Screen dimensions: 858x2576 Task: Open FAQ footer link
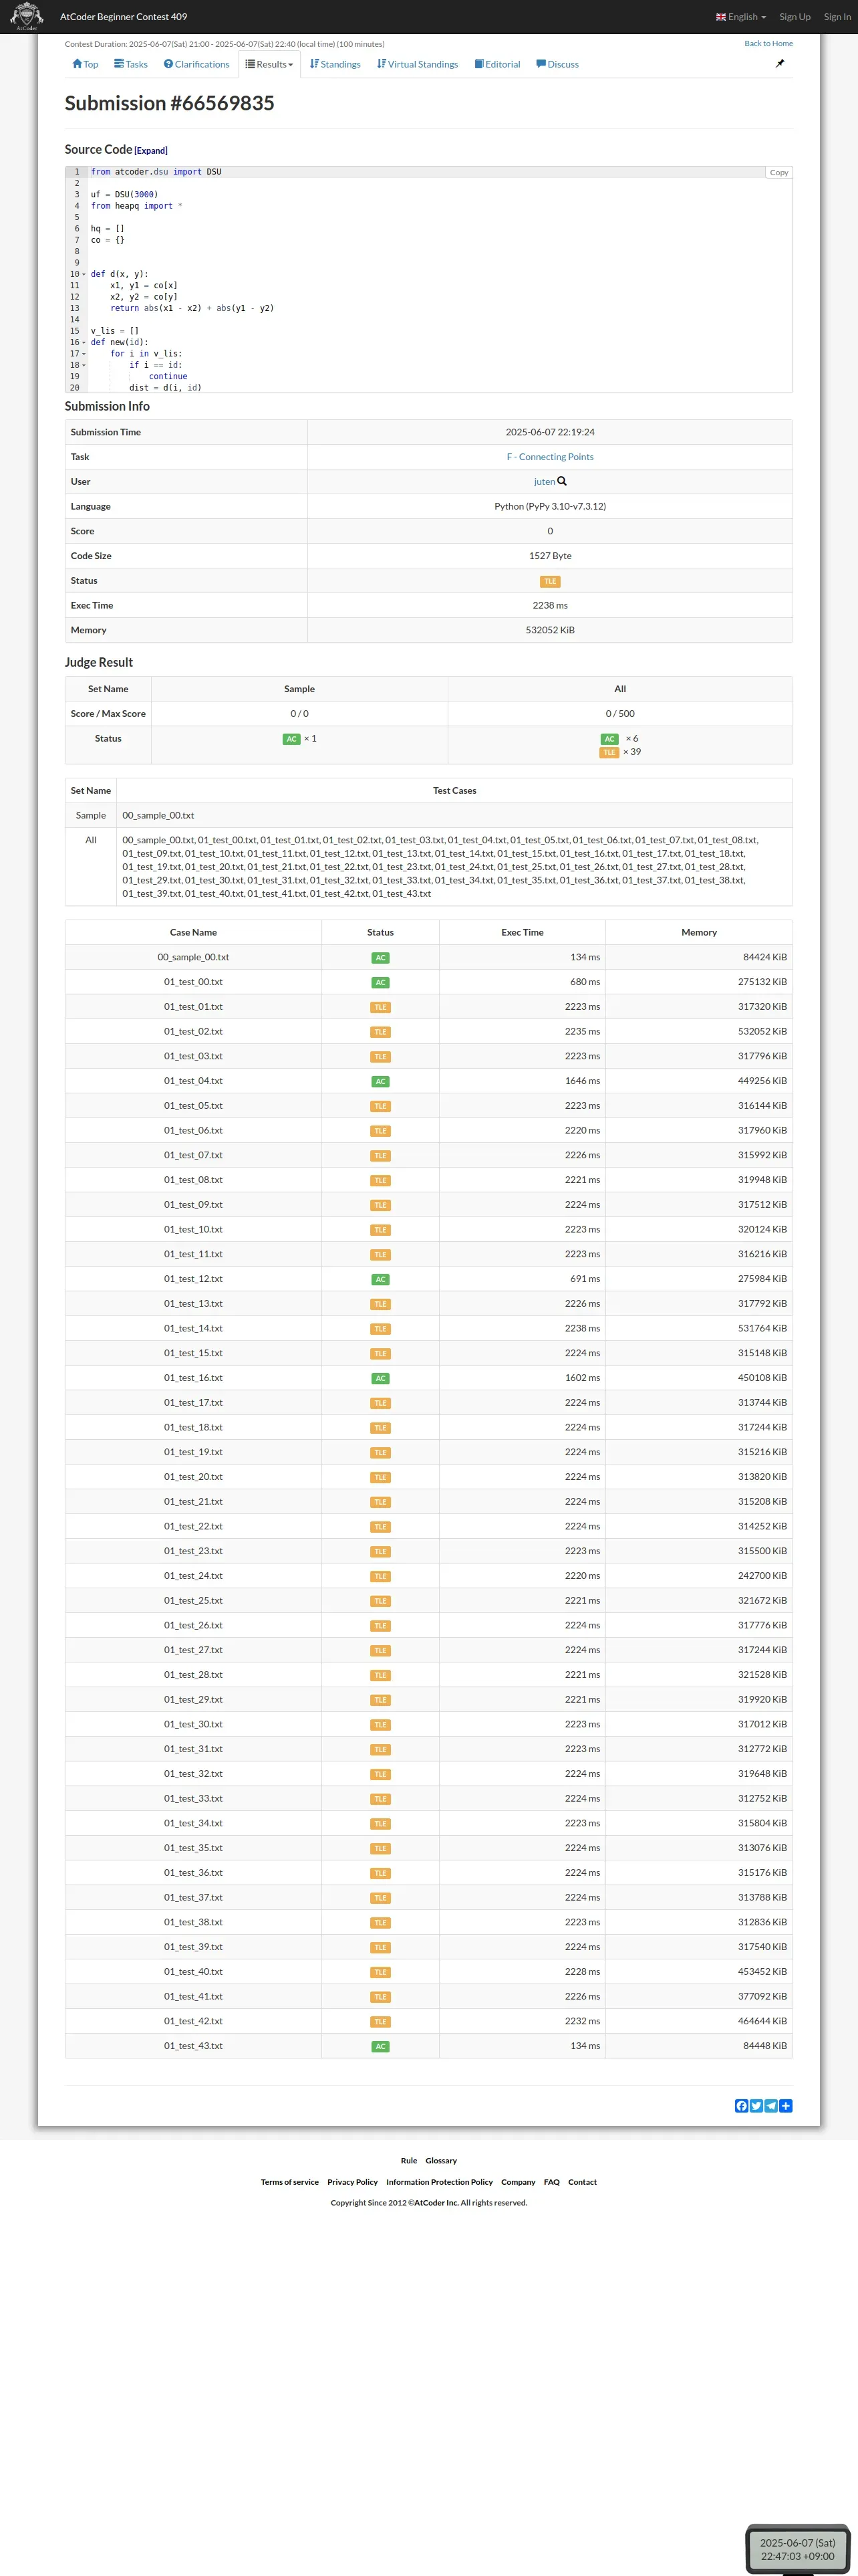coord(551,2182)
